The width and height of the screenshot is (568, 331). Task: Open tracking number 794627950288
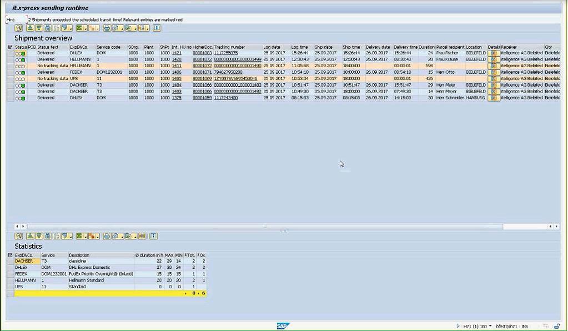[228, 72]
